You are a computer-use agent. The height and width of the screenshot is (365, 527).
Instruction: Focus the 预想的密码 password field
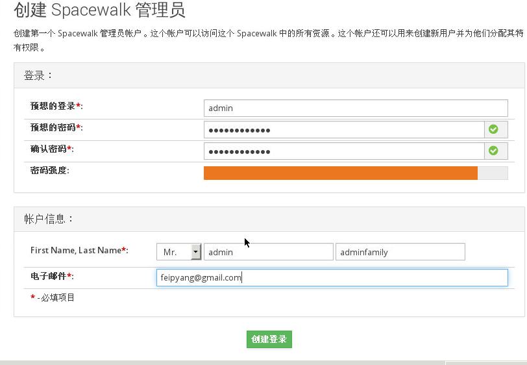pos(344,129)
